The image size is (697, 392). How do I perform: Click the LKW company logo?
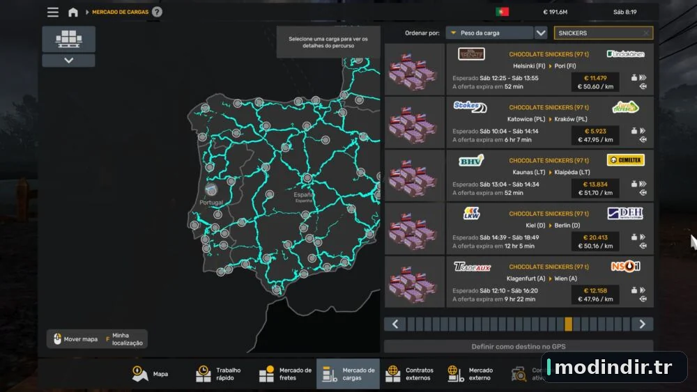(471, 214)
